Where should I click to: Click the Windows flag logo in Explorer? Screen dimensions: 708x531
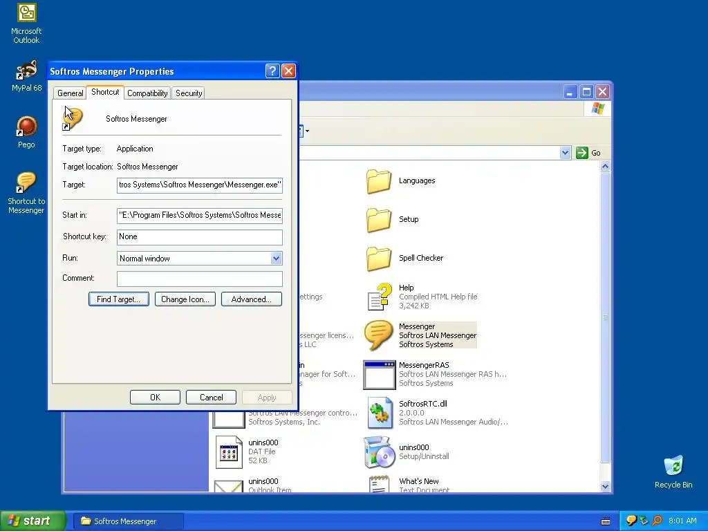coord(598,109)
